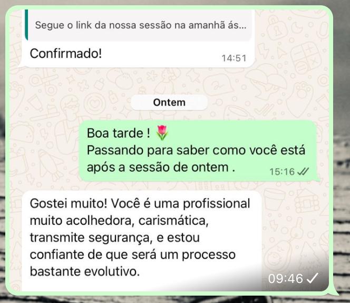350x303 pixels.
Task: Click the teal bar of quoted reply
Action: 26,25
